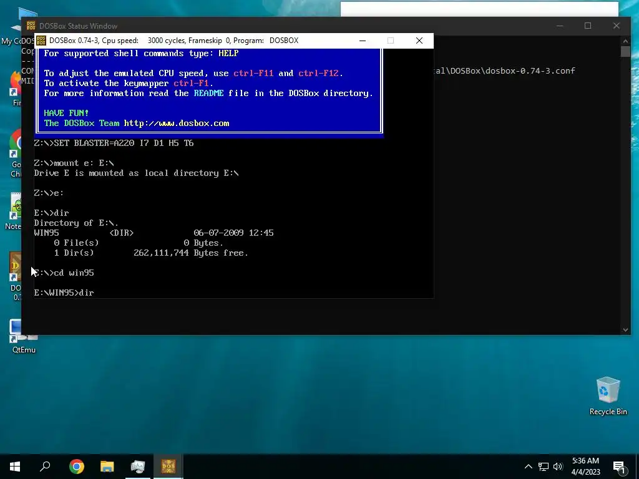Click the 'Directory of E:\.' line
The image size is (639, 479).
76,223
